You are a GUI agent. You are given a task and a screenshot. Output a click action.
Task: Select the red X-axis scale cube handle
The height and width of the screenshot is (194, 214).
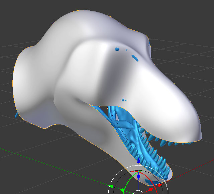click(150, 189)
